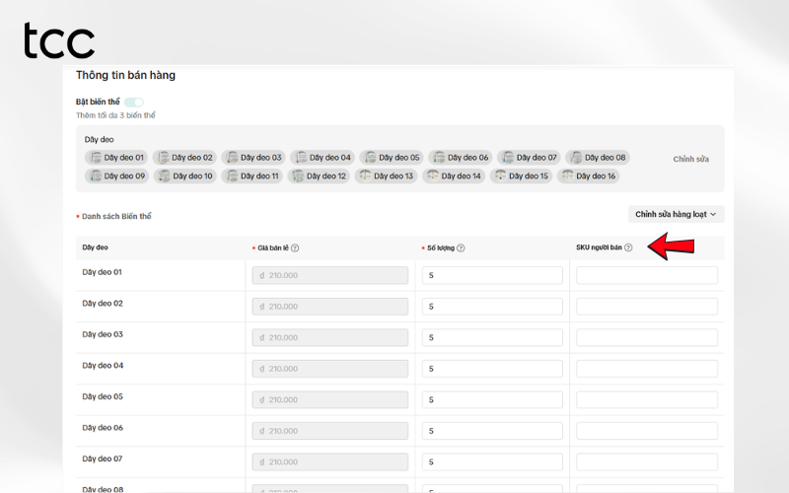Select the Dây đeo 14 variant chip
The width and height of the screenshot is (789, 493).
pyautogui.click(x=454, y=176)
